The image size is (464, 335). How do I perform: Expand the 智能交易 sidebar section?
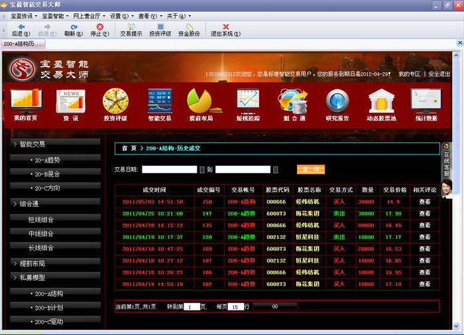coord(55,144)
